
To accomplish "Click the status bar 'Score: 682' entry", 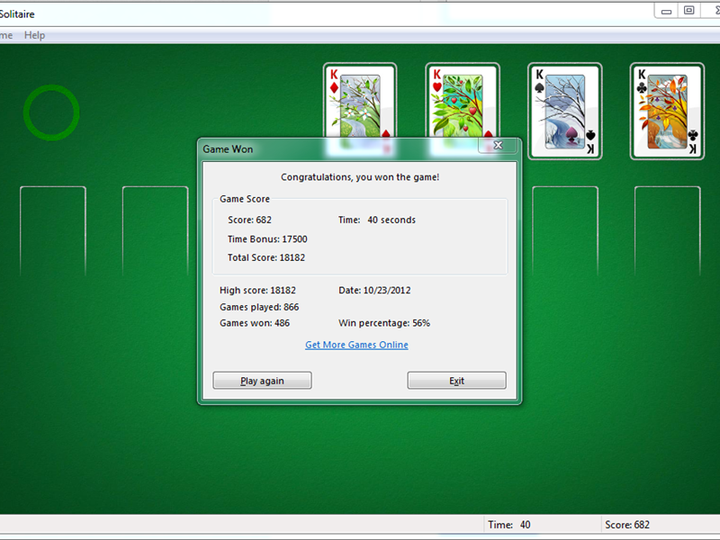I will point(627,525).
